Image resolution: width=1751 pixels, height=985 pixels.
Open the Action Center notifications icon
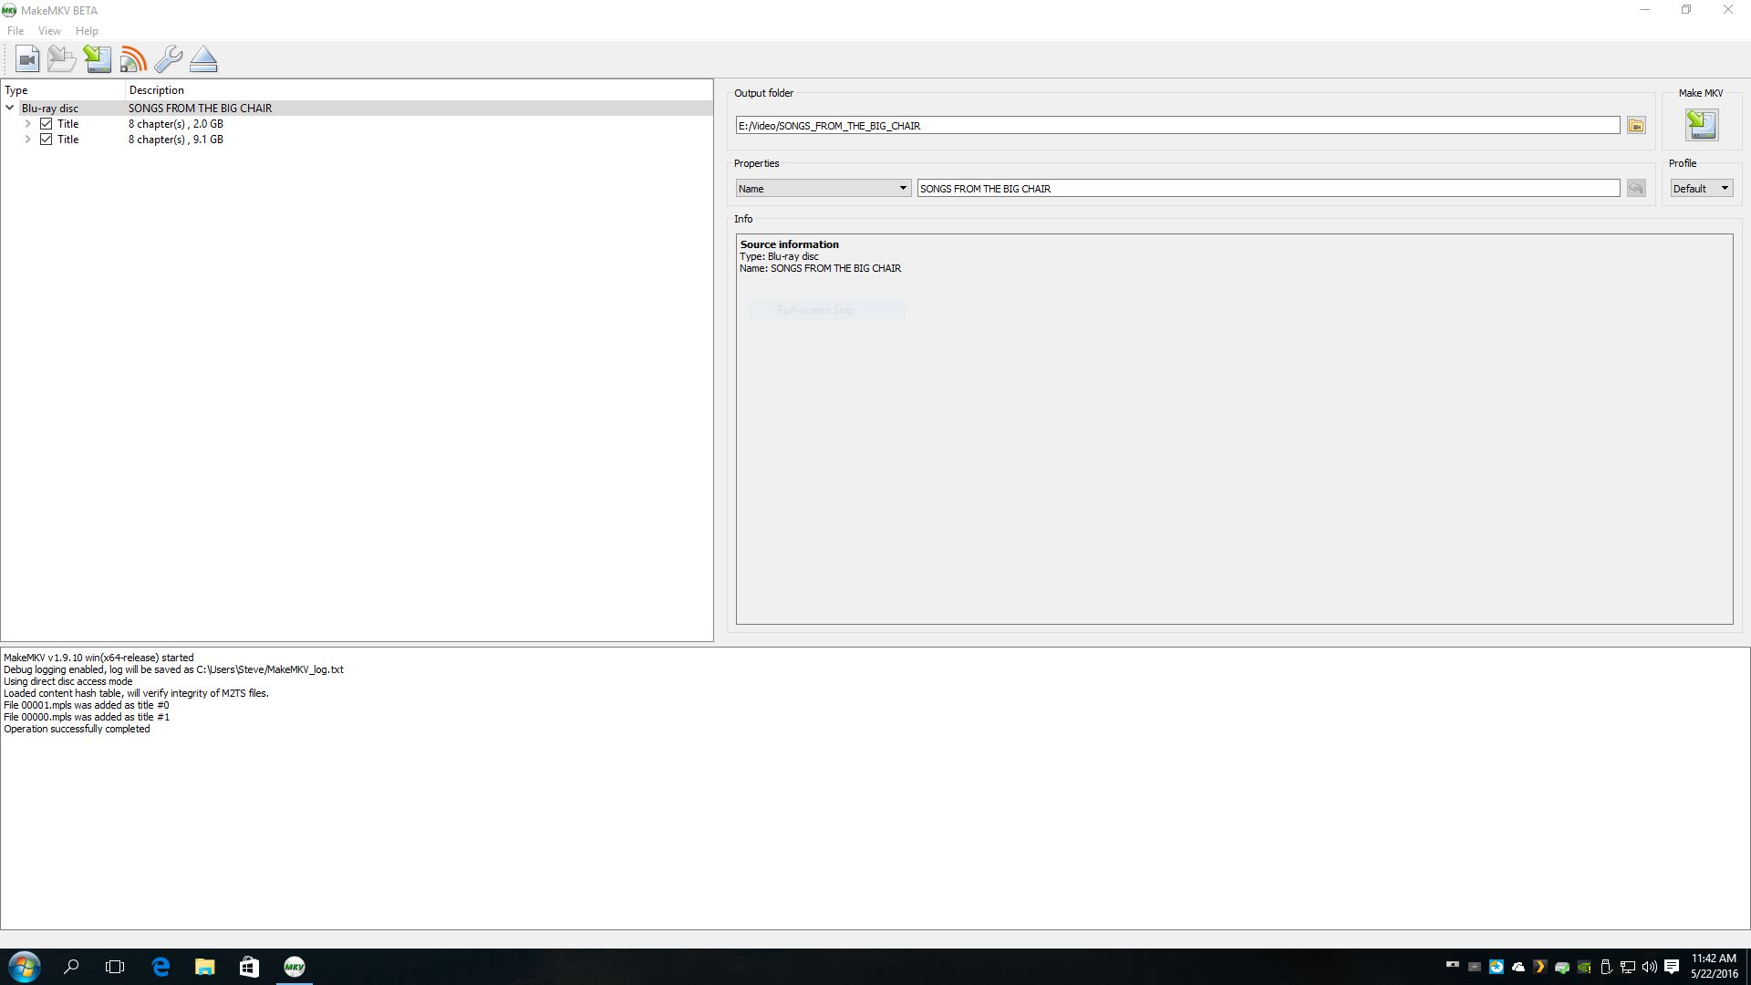[x=1672, y=967]
